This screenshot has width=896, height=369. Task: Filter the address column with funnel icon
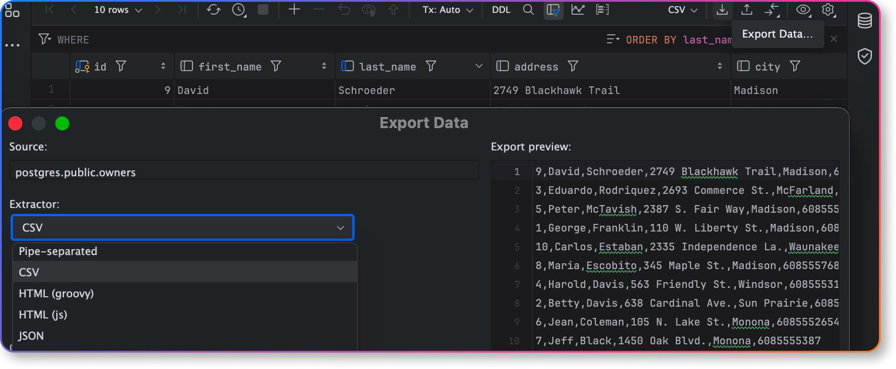click(574, 66)
